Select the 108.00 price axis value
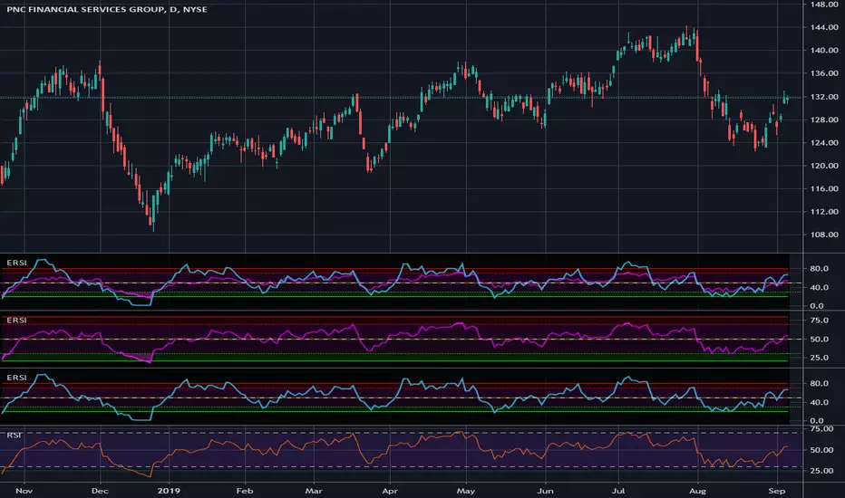The image size is (845, 498). (x=824, y=235)
